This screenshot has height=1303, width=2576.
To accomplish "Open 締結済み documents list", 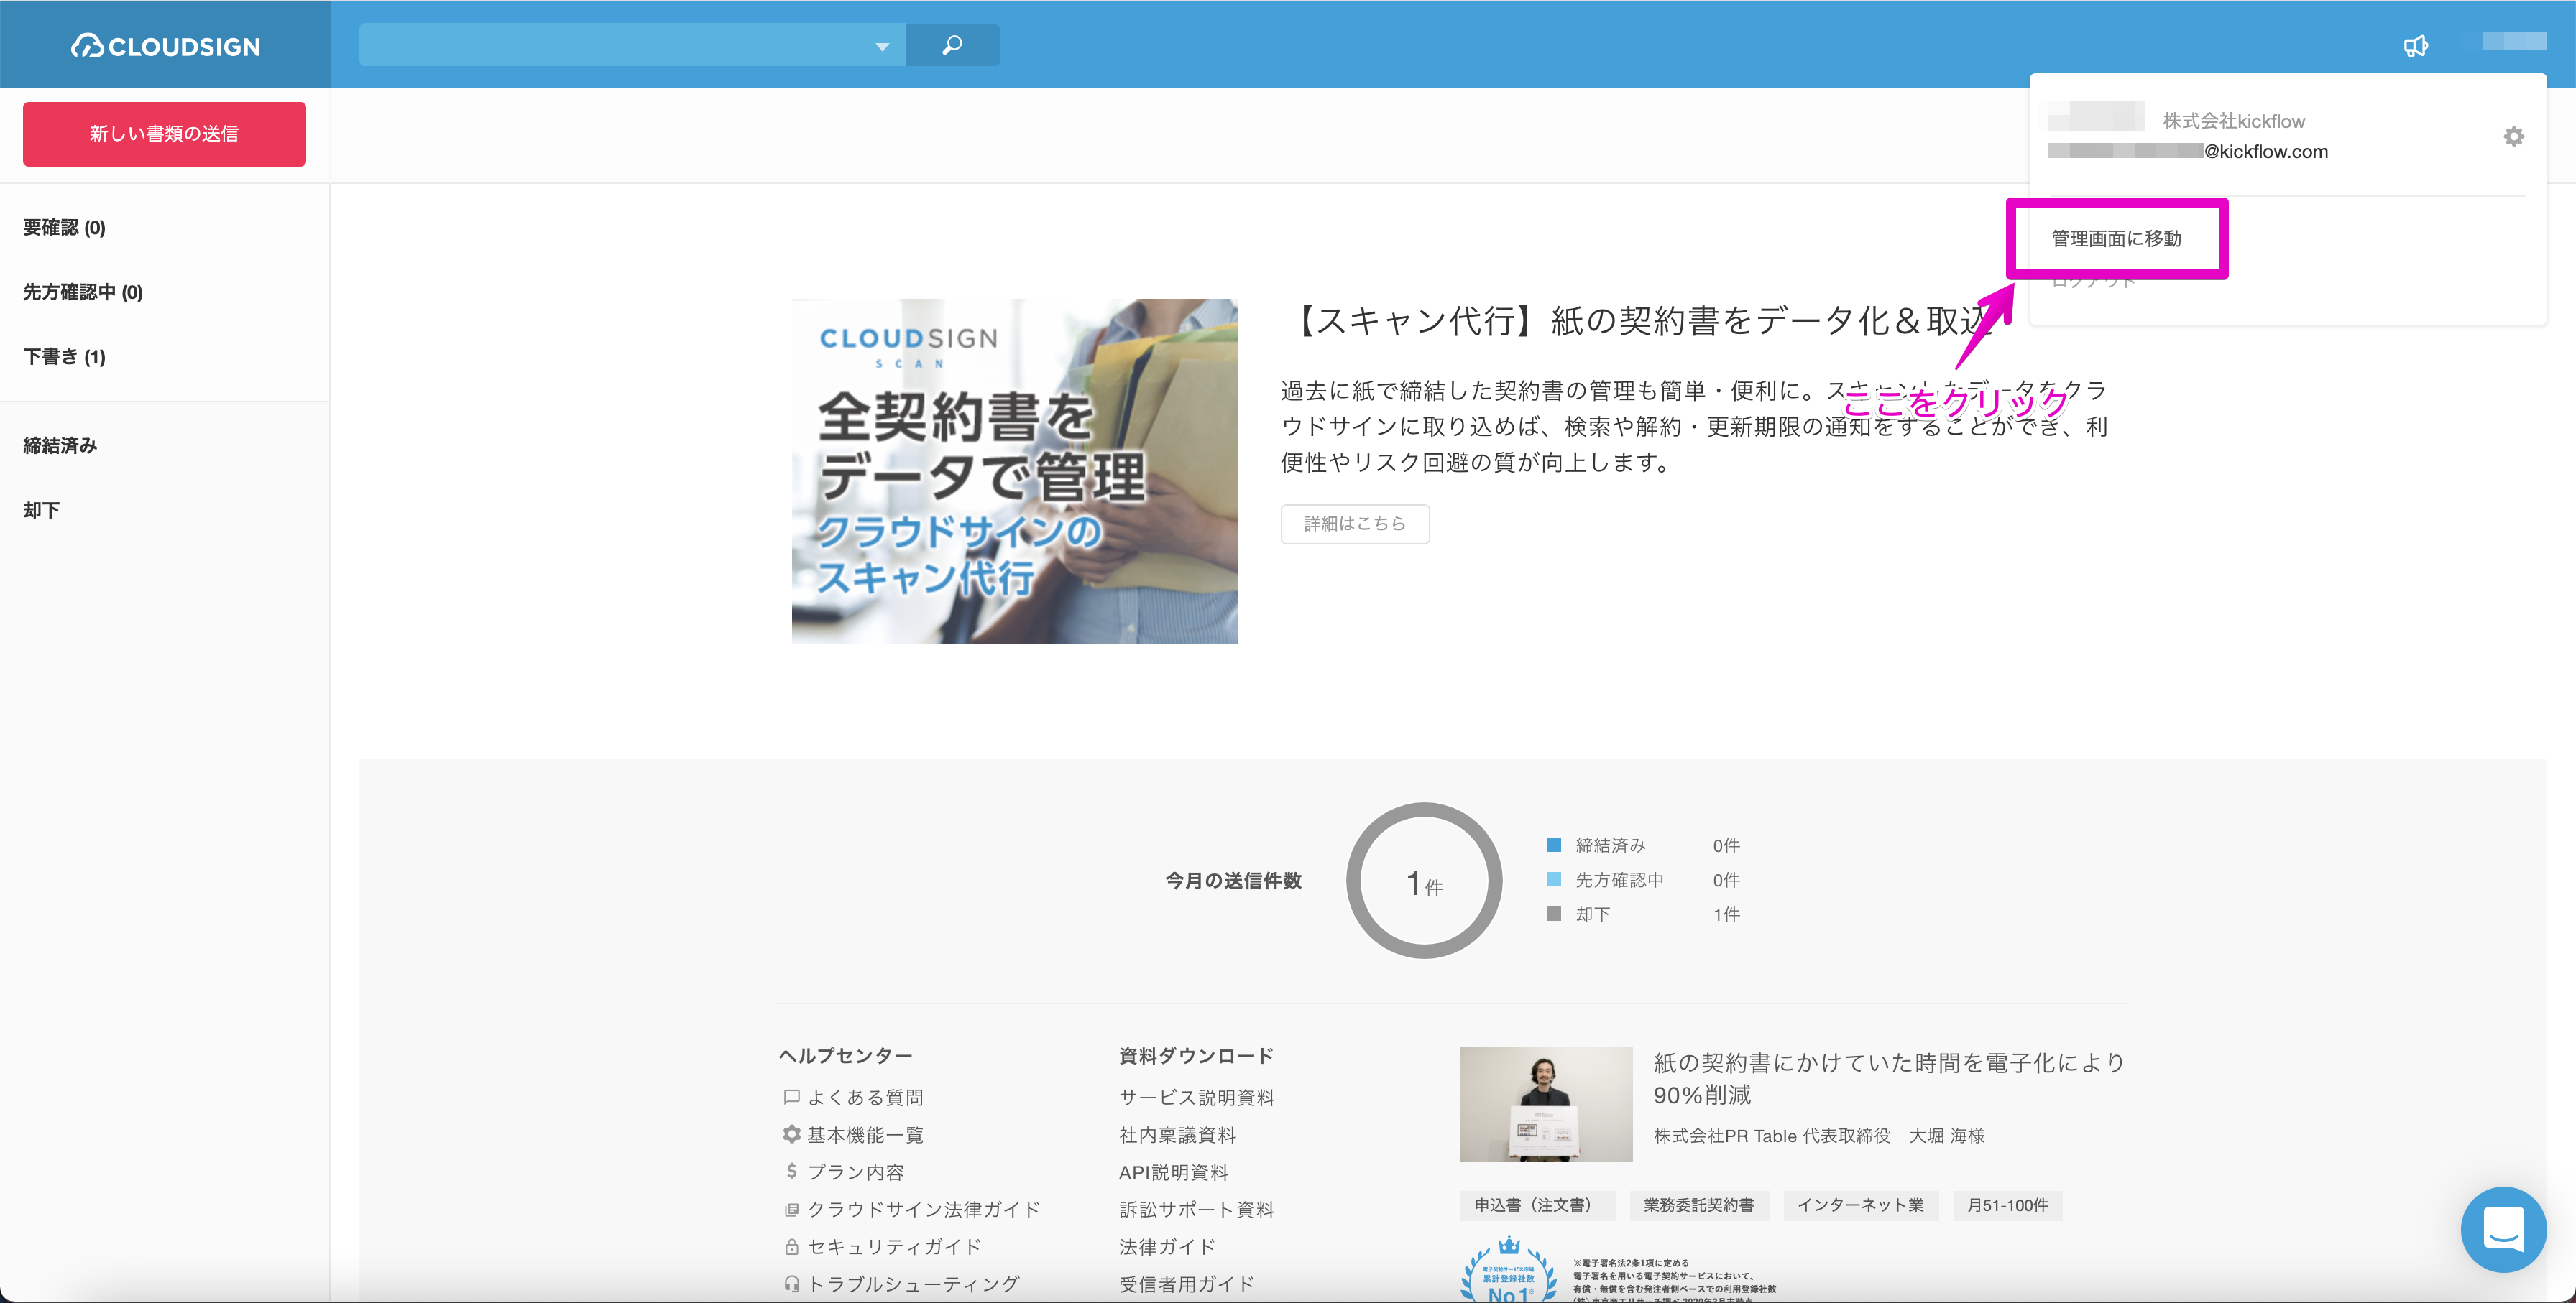I will [x=60, y=445].
